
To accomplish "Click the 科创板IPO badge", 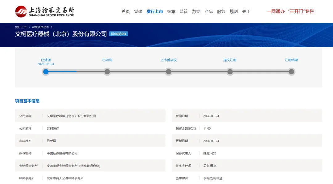I will tap(118, 34).
